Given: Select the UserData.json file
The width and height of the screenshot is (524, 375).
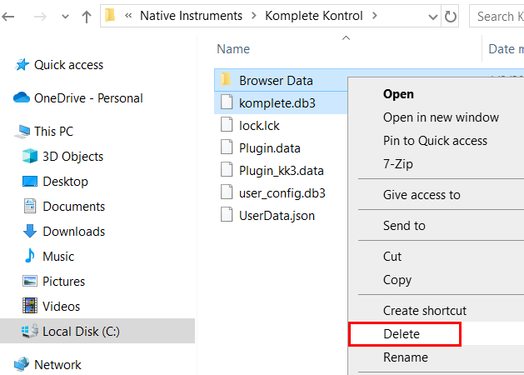Looking at the screenshot, I should (x=277, y=215).
